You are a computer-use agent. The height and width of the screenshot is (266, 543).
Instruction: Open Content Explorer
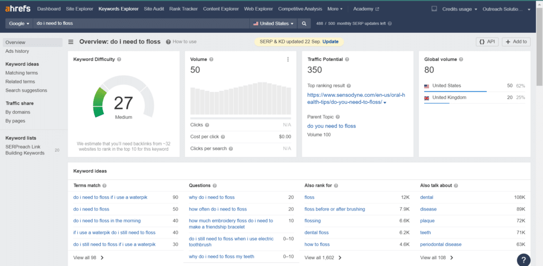[x=221, y=9]
